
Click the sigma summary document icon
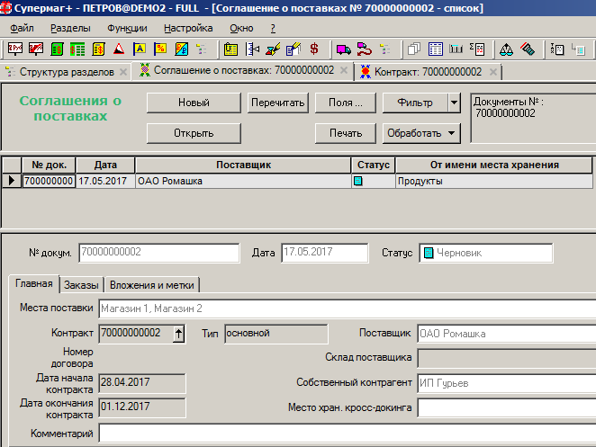coord(477,49)
